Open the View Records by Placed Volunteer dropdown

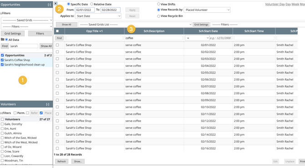[x=207, y=10]
